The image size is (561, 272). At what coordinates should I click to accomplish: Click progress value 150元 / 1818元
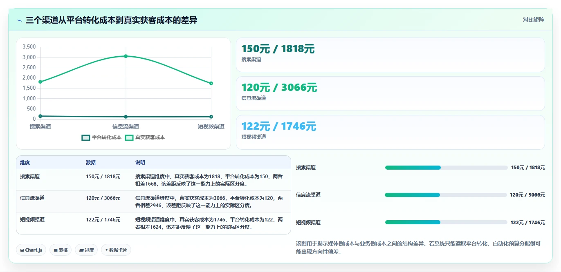coord(528,168)
